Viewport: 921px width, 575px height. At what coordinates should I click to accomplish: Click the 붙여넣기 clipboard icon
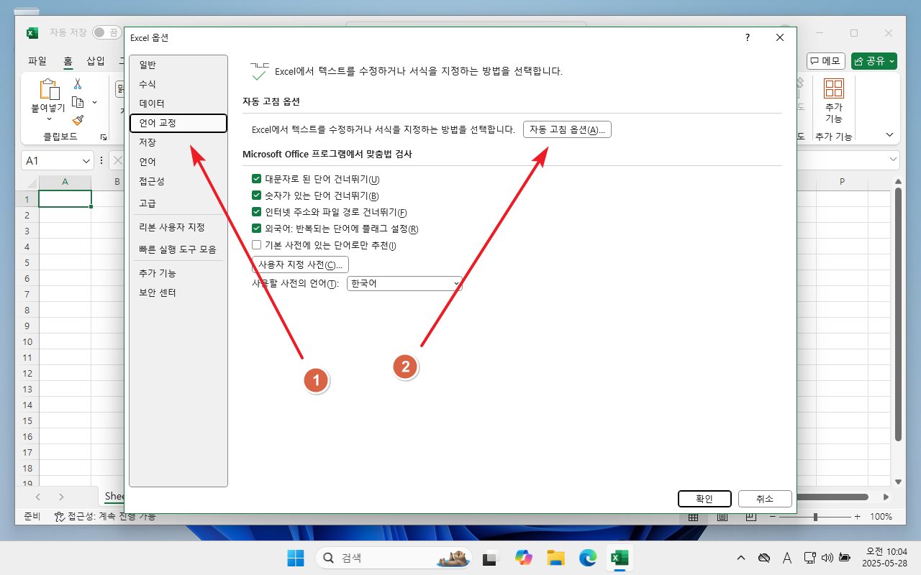[49, 89]
